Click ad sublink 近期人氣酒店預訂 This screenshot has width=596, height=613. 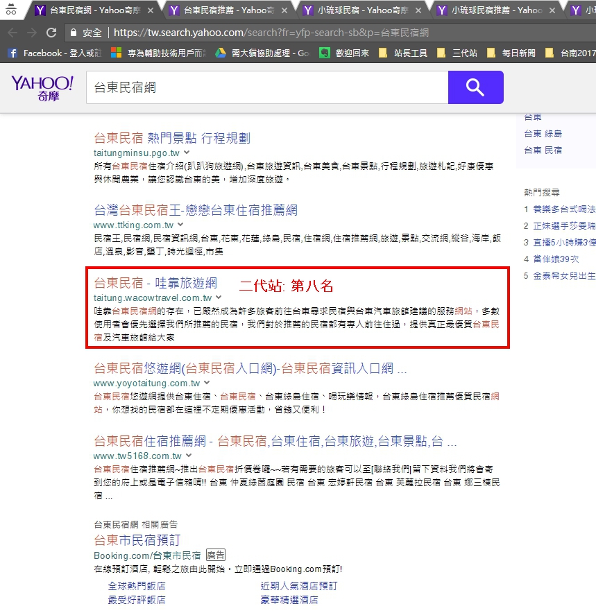(299, 586)
